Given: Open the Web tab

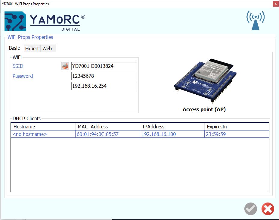Looking at the screenshot, I should [47, 49].
